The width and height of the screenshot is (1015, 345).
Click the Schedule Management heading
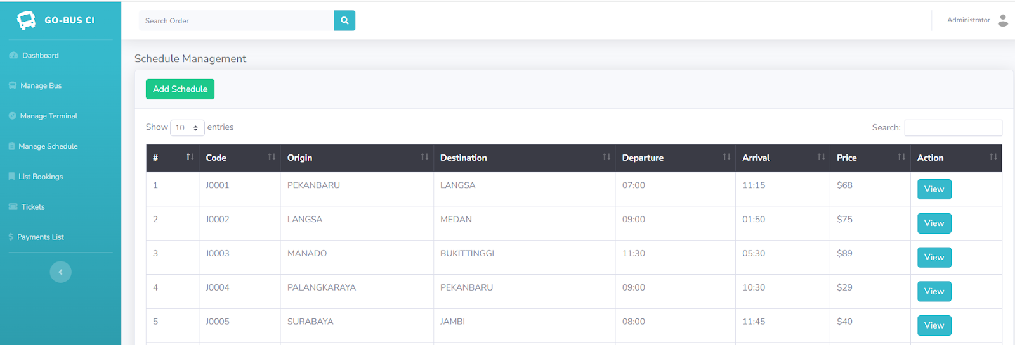tap(190, 59)
